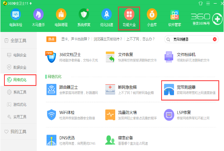This screenshot has width=224, height=151.
Task: Open 我的工具 in the sidebar
Action: click(x=18, y=131)
